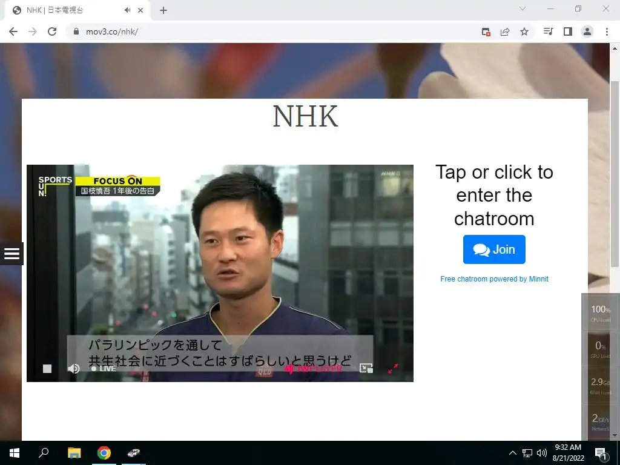Open File Explorer from the taskbar

click(x=74, y=453)
